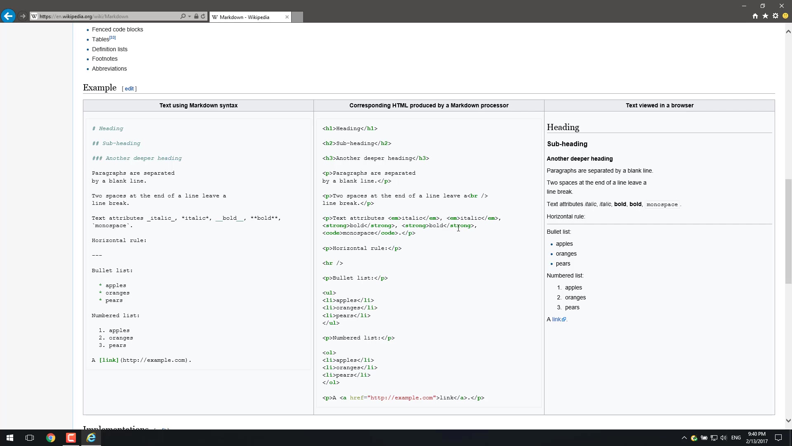792x446 pixels.
Task: Open Task View on the taskbar
Action: pyautogui.click(x=30, y=438)
